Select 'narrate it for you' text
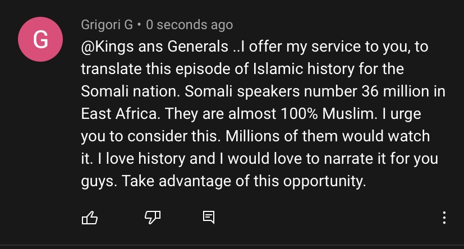 coord(381,159)
